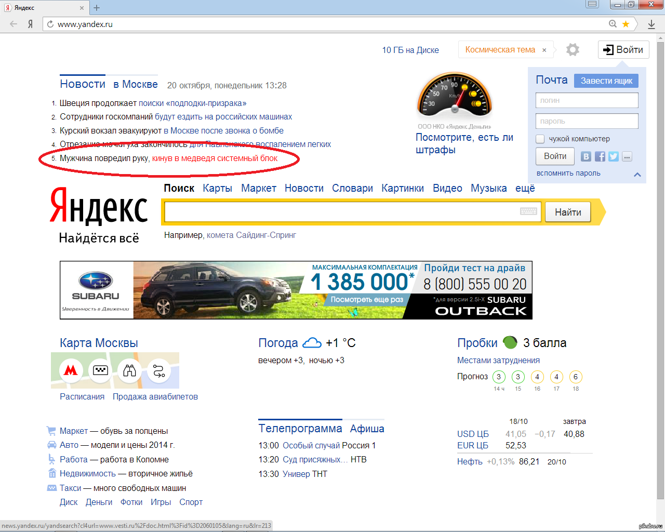Open the taxi icon on Moscow map

click(x=100, y=370)
